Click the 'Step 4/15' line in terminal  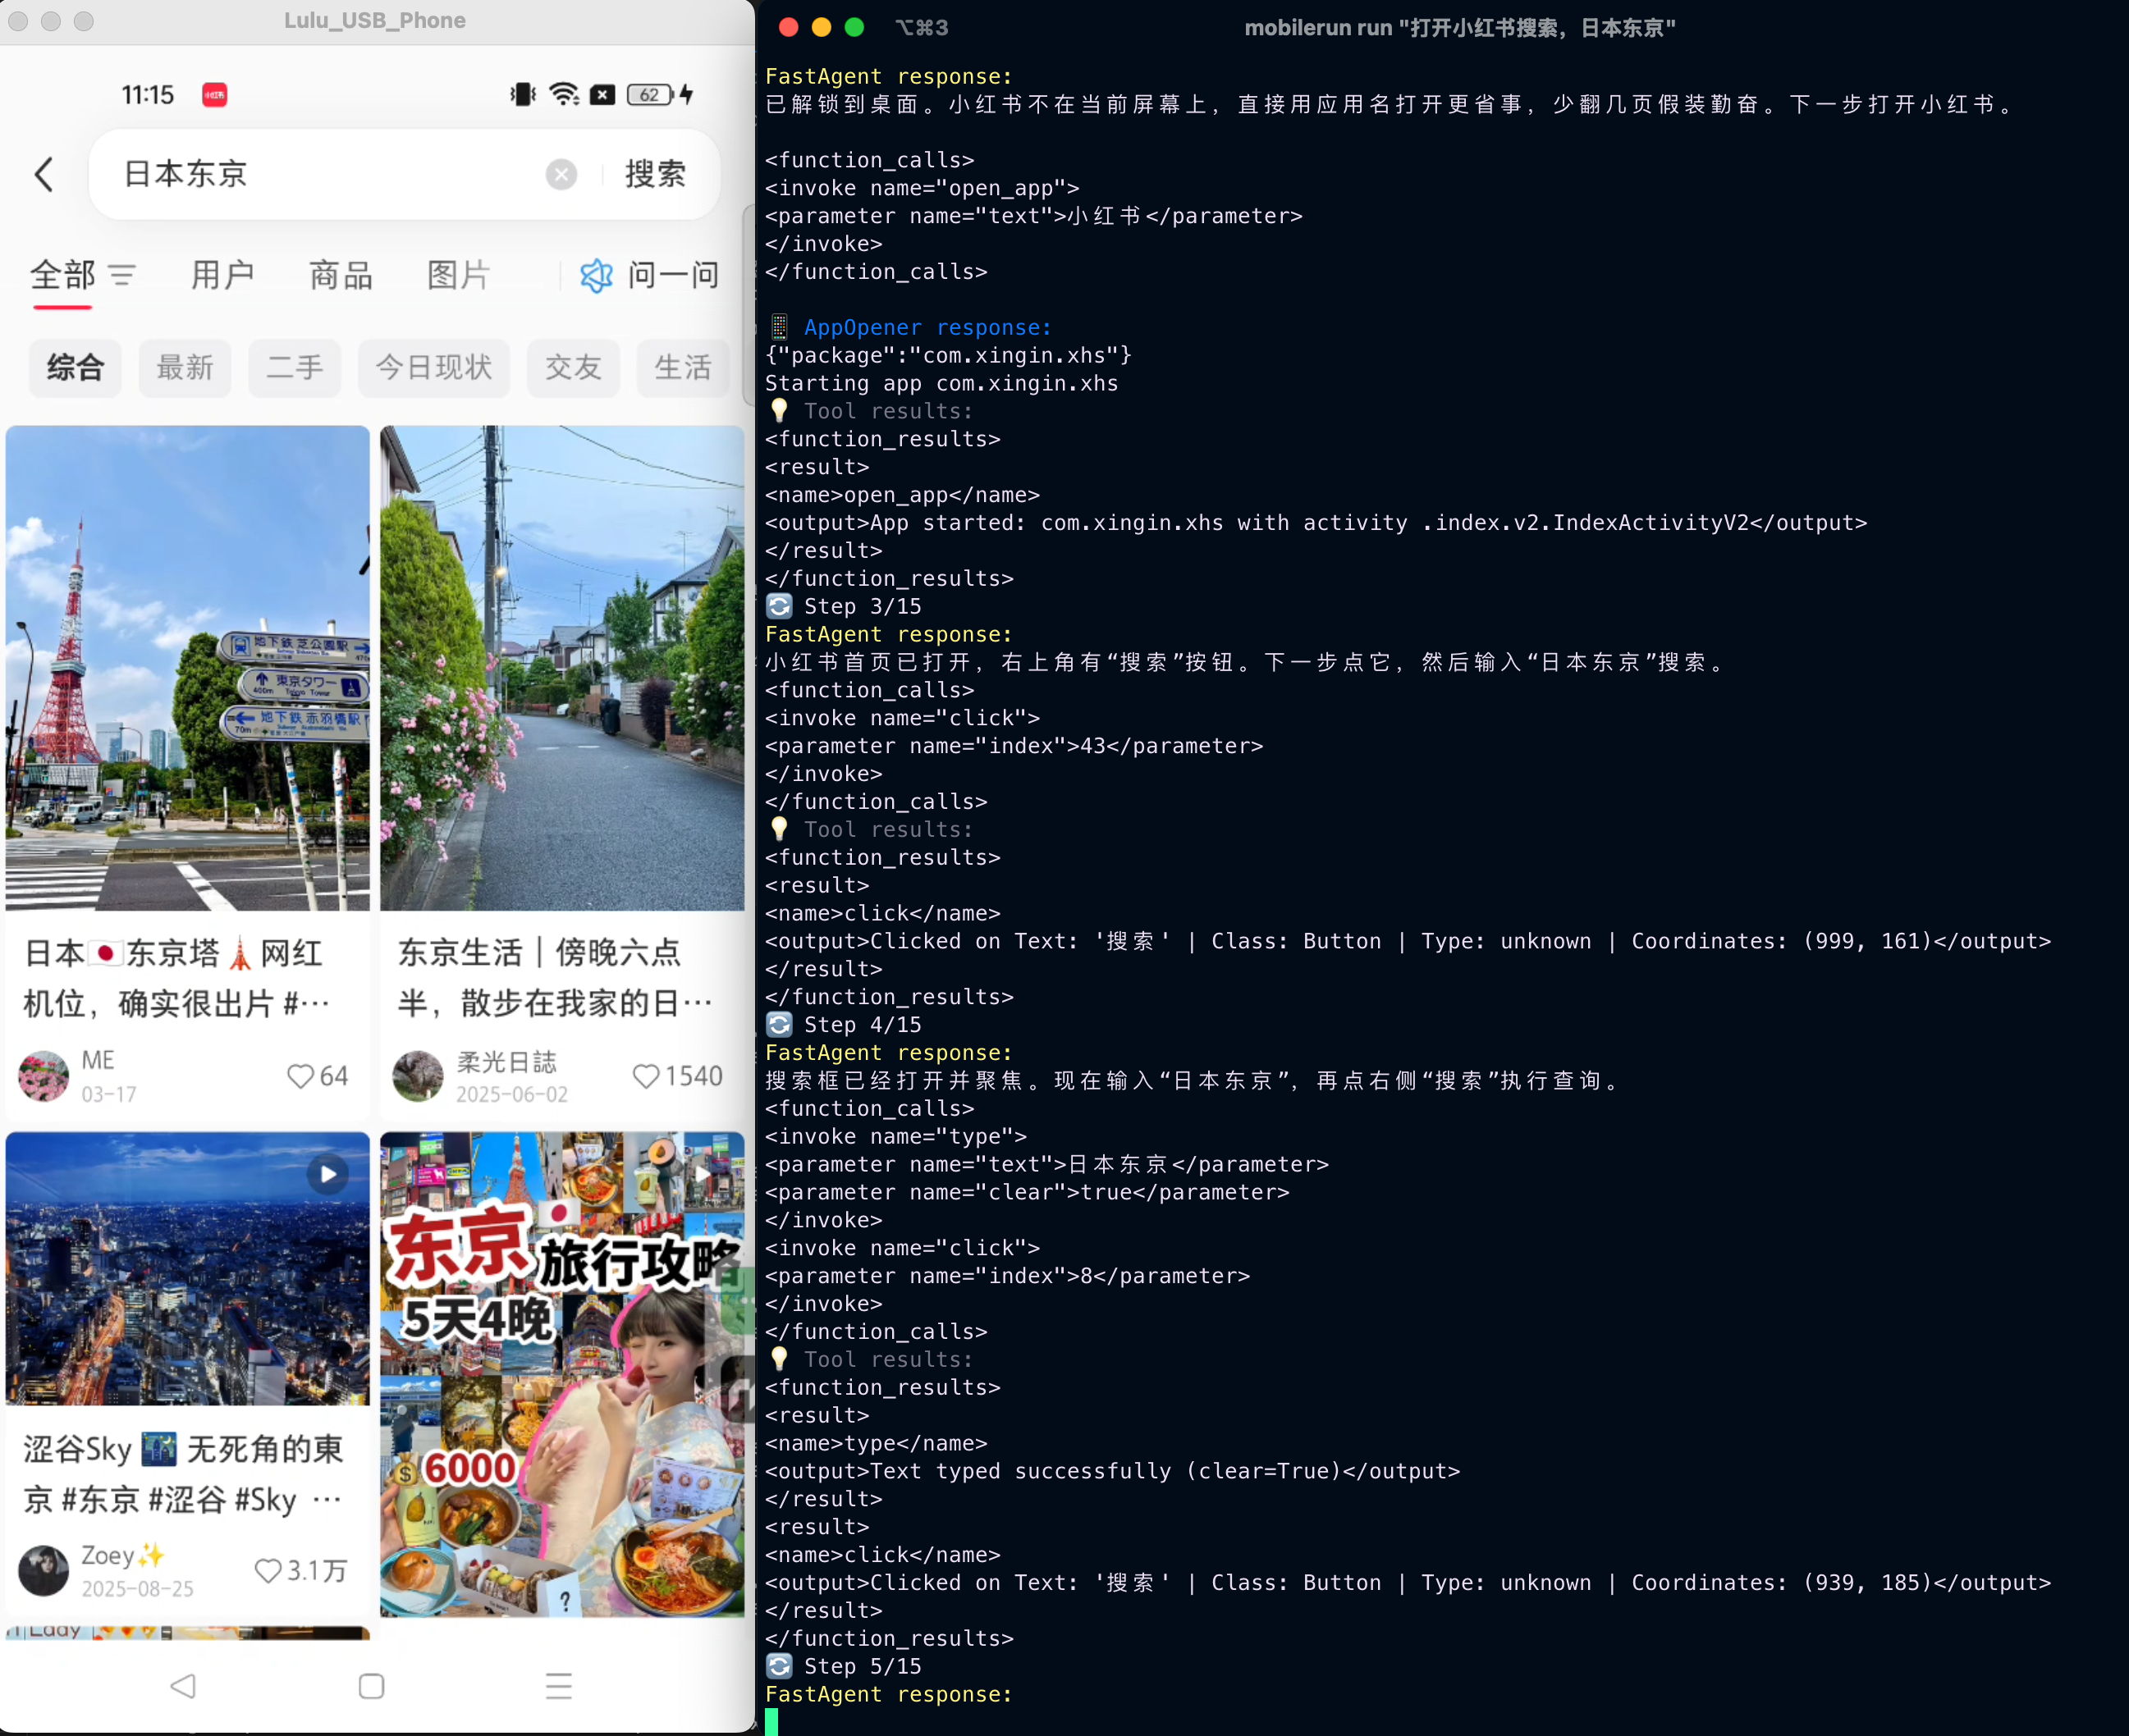[x=863, y=1024]
